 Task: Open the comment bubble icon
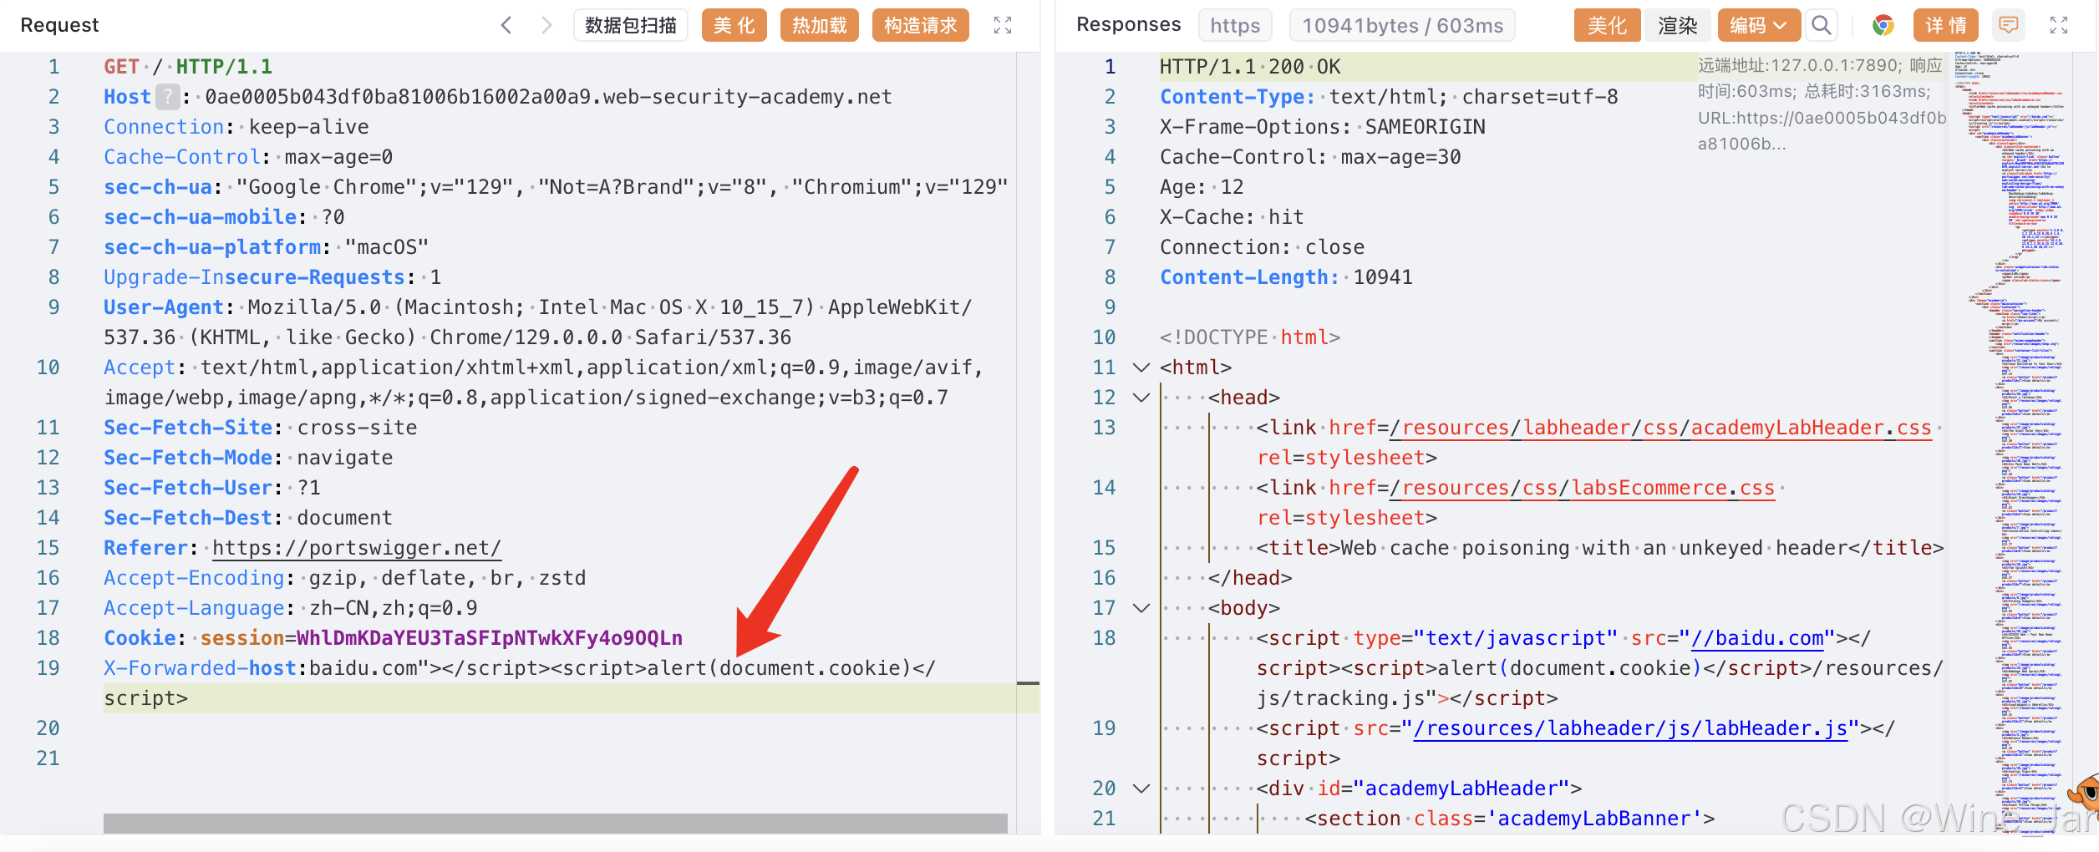pos(2009,25)
